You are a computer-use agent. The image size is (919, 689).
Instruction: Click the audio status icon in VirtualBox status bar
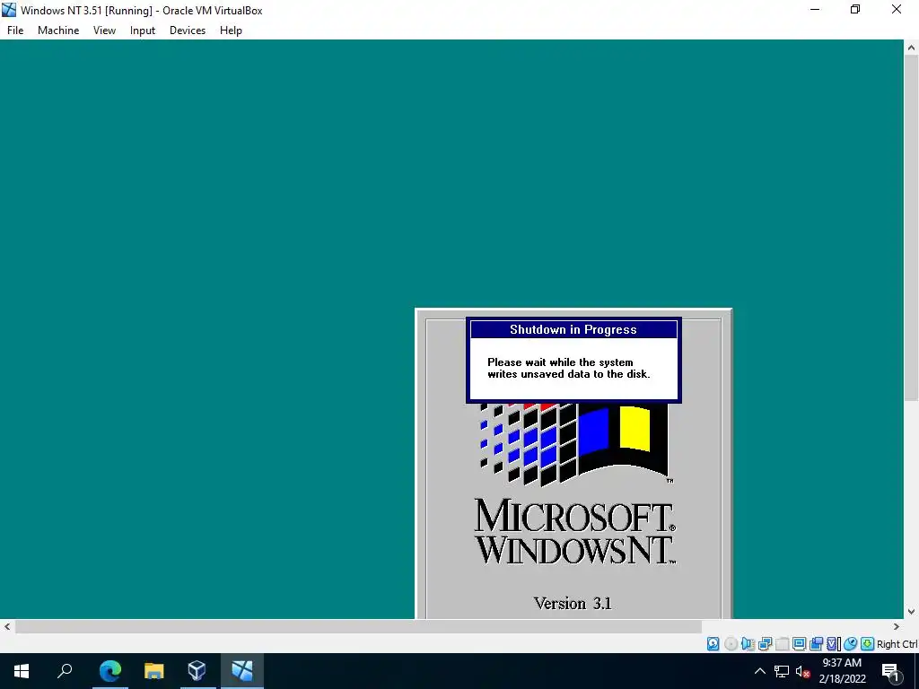748,644
